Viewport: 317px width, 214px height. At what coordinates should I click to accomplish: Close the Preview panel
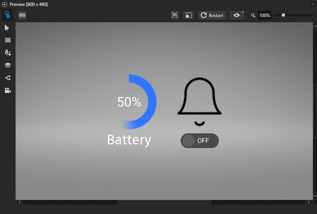tap(313, 4)
